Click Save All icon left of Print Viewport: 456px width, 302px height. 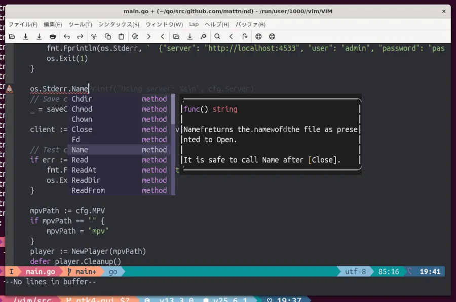point(39,36)
